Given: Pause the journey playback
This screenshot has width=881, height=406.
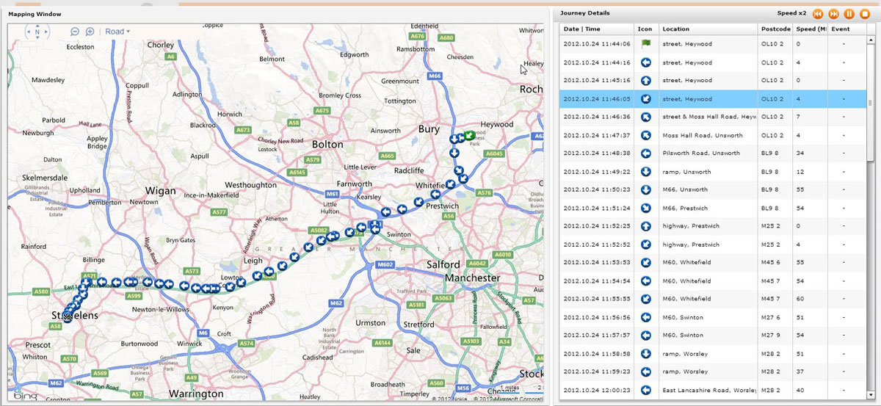Looking at the screenshot, I should pyautogui.click(x=849, y=13).
